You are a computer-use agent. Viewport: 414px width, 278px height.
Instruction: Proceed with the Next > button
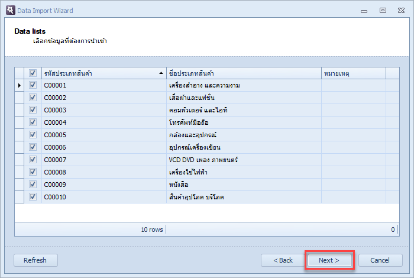[329, 260]
